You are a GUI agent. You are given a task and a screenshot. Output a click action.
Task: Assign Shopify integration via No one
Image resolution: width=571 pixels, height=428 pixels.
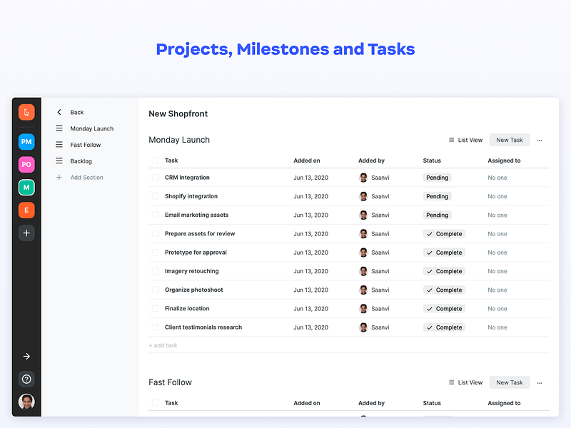[497, 196]
